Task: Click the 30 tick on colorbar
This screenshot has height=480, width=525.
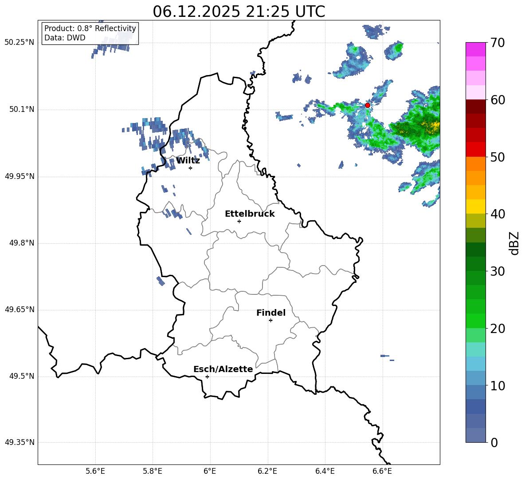Action: point(498,271)
